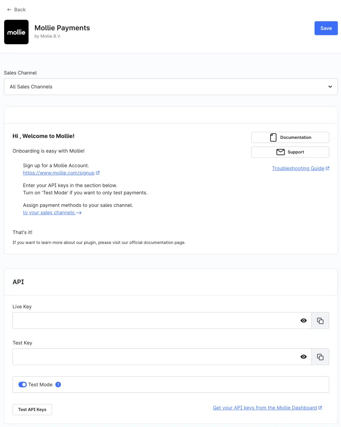The width and height of the screenshot is (341, 427).
Task: Click the 'Mollie Payments' title text
Action: pos(62,28)
